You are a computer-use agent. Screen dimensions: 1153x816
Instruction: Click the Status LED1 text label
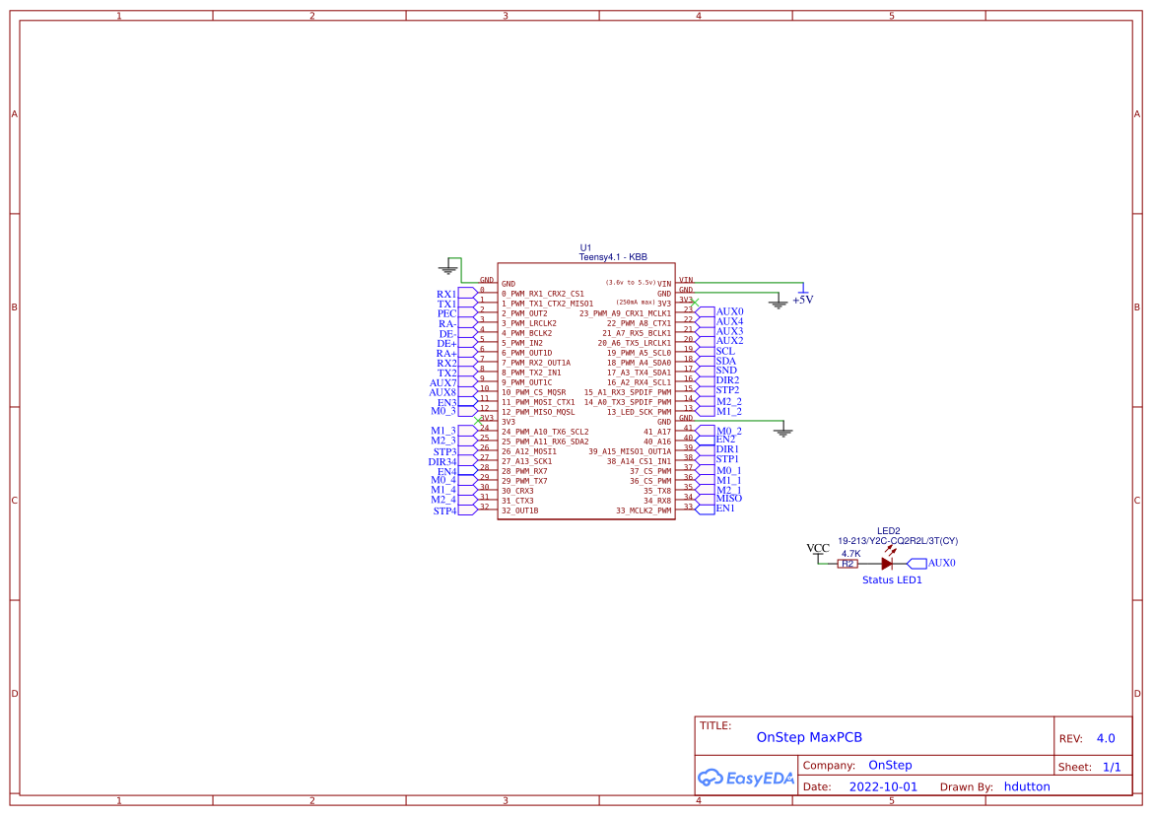coord(890,579)
